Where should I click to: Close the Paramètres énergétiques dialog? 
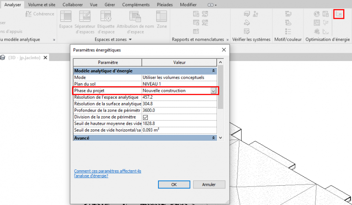[x=224, y=50]
